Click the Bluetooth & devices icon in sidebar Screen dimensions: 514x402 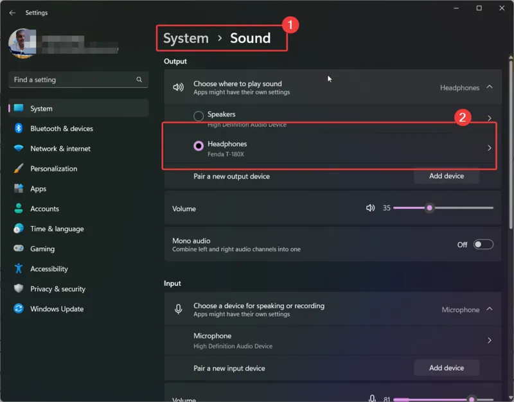(19, 128)
